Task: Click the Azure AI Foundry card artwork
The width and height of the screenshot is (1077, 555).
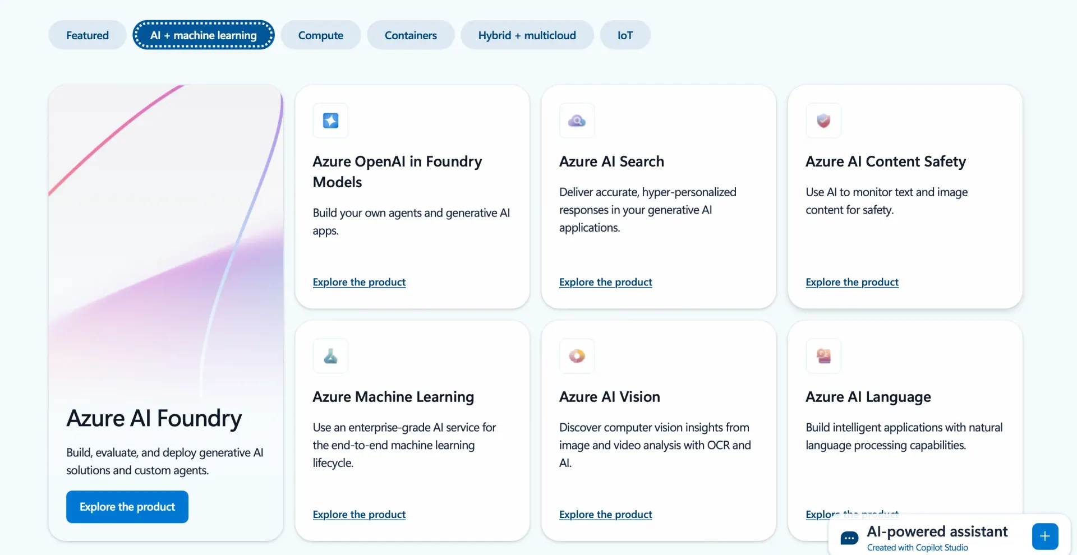Action: (166, 241)
